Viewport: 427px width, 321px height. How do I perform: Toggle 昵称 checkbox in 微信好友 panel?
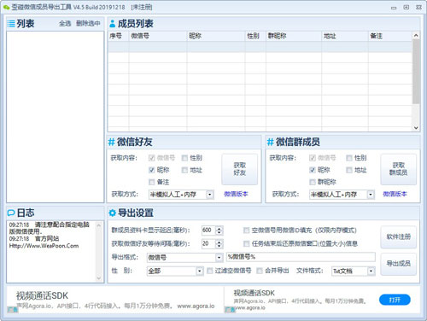[x=152, y=170]
